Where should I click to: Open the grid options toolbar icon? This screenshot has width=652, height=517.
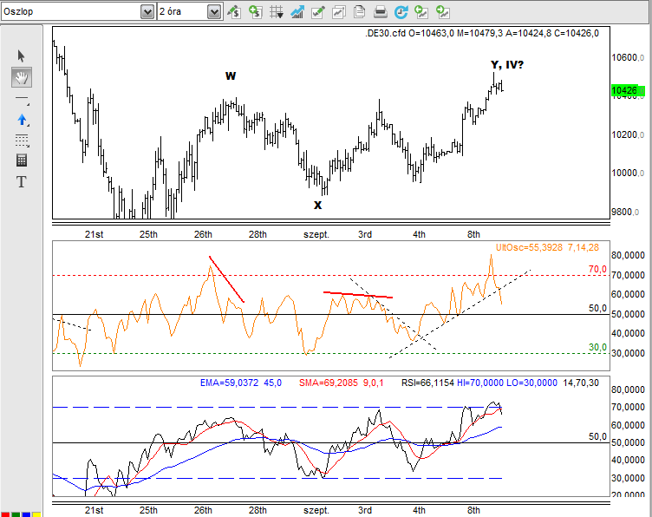(276, 11)
